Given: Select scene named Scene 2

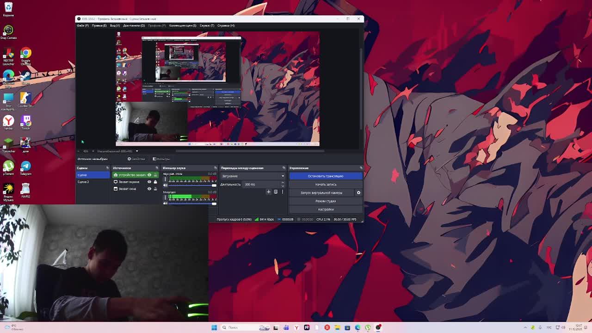Looking at the screenshot, I should 92,182.
